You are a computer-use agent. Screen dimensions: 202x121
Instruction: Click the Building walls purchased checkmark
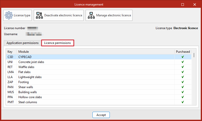tap(183, 92)
